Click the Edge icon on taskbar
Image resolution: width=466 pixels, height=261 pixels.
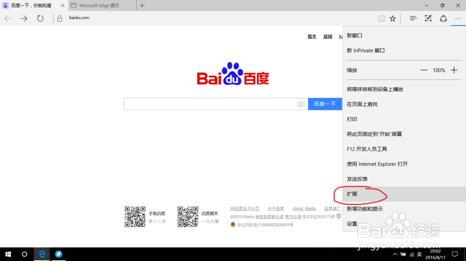point(42,254)
